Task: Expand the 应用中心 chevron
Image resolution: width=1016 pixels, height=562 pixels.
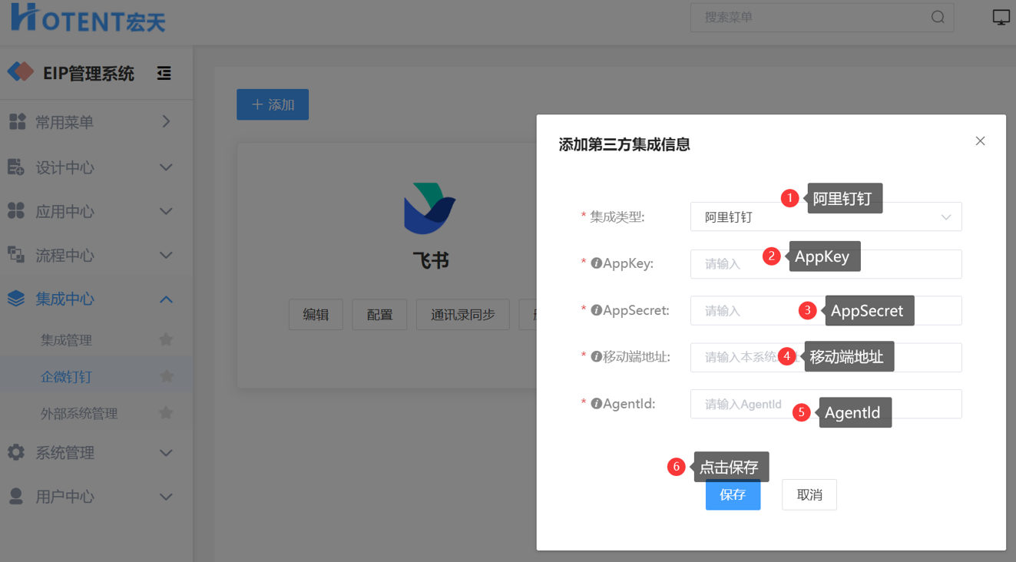Action: tap(166, 211)
